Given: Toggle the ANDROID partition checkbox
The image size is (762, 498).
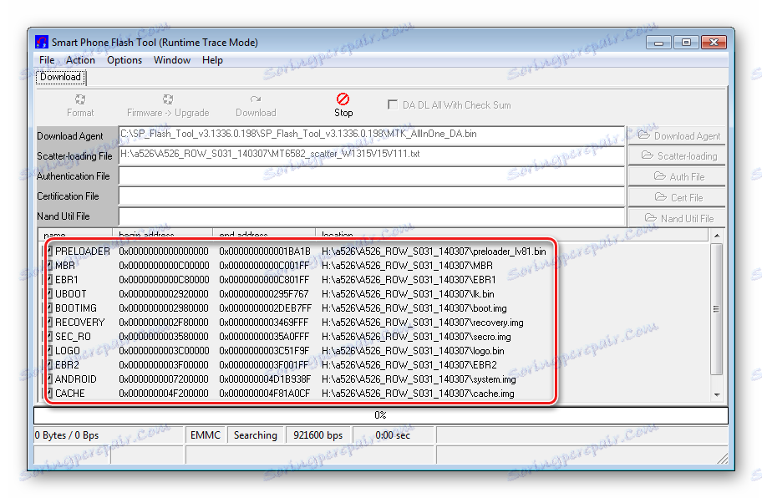Looking at the screenshot, I should (x=49, y=379).
